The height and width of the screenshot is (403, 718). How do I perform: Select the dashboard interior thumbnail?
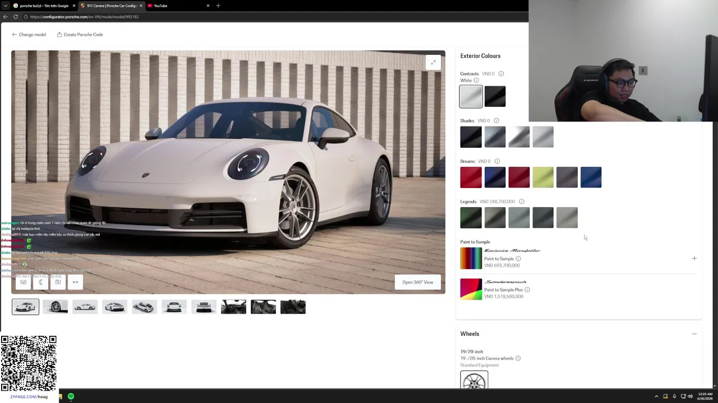233,307
